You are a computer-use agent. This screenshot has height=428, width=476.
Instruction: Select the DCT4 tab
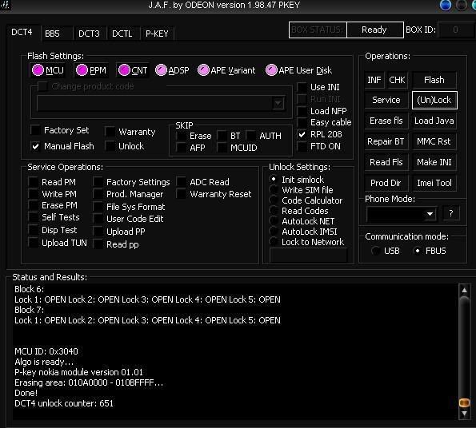pyautogui.click(x=22, y=32)
